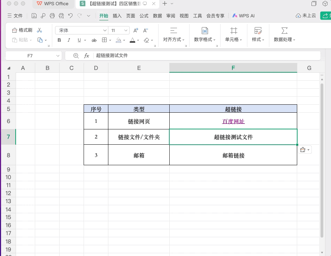This screenshot has width=331, height=256.
Task: Click the Save icon in quick toolbar
Action: (x=34, y=16)
